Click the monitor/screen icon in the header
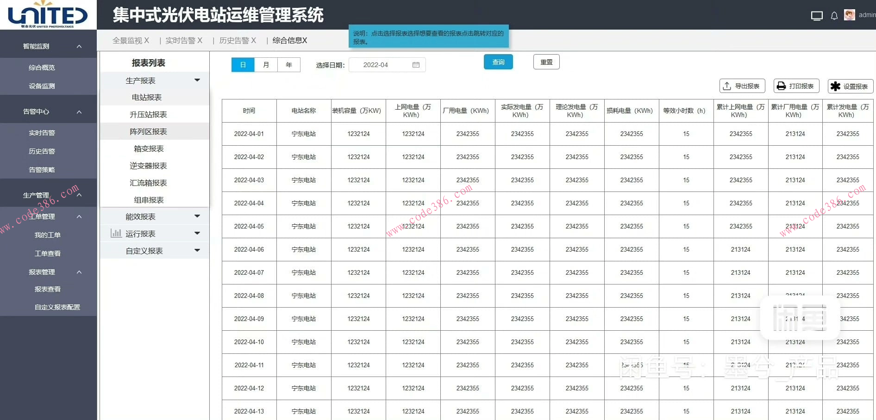 (816, 15)
